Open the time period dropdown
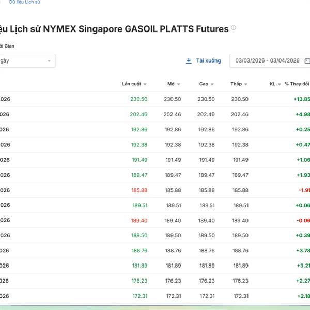This screenshot has height=310, width=310. [27, 60]
